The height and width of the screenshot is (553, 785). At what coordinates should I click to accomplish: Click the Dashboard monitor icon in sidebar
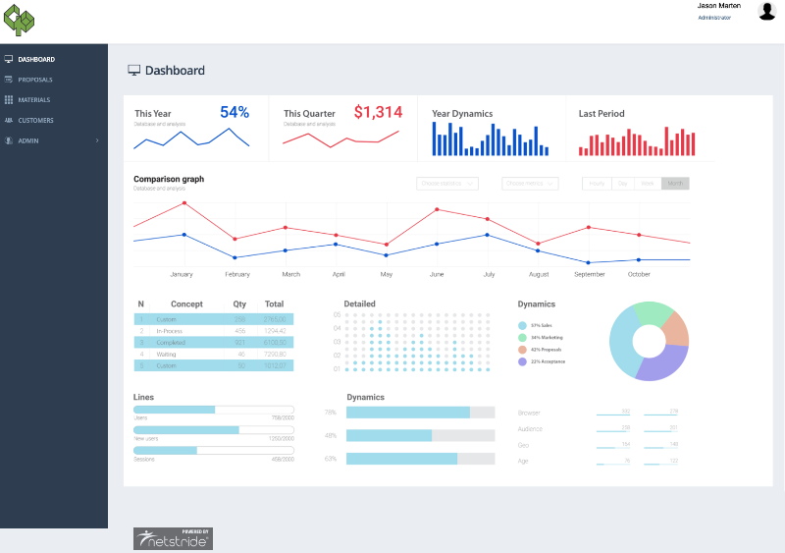pyautogui.click(x=9, y=59)
